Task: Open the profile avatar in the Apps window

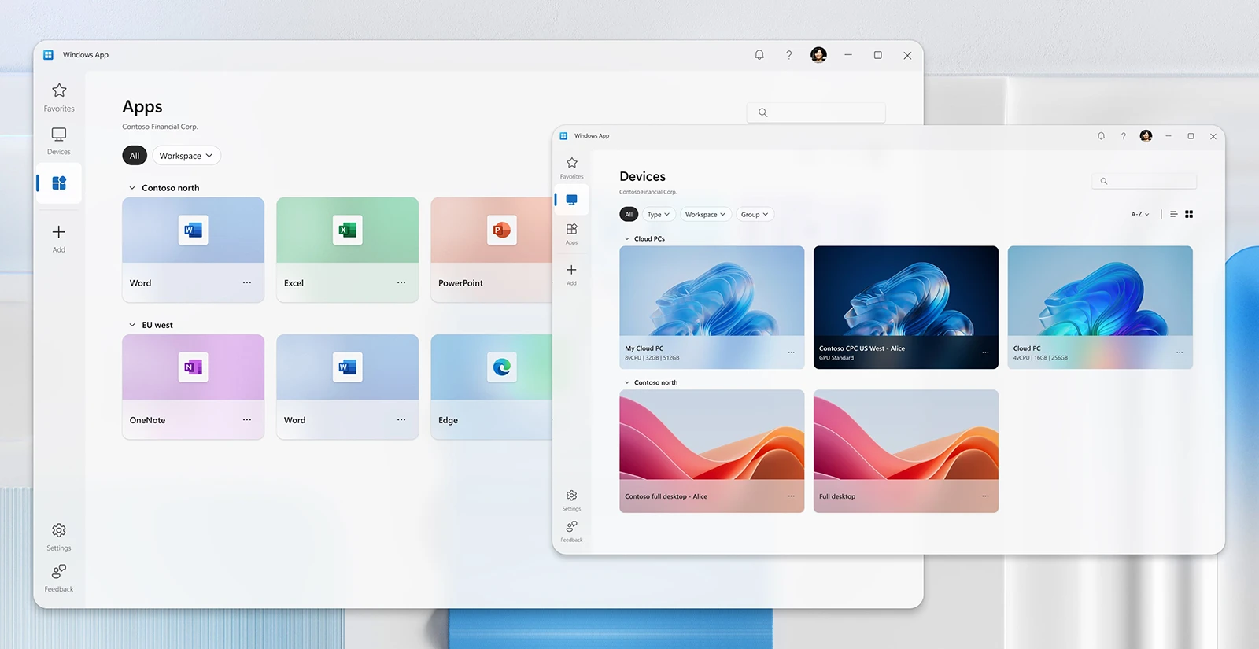Action: click(x=819, y=55)
